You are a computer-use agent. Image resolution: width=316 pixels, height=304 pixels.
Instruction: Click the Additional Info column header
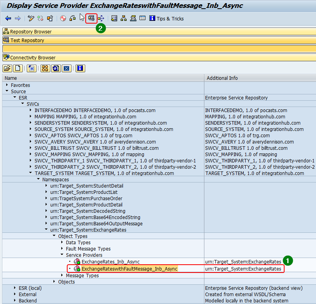click(260, 78)
